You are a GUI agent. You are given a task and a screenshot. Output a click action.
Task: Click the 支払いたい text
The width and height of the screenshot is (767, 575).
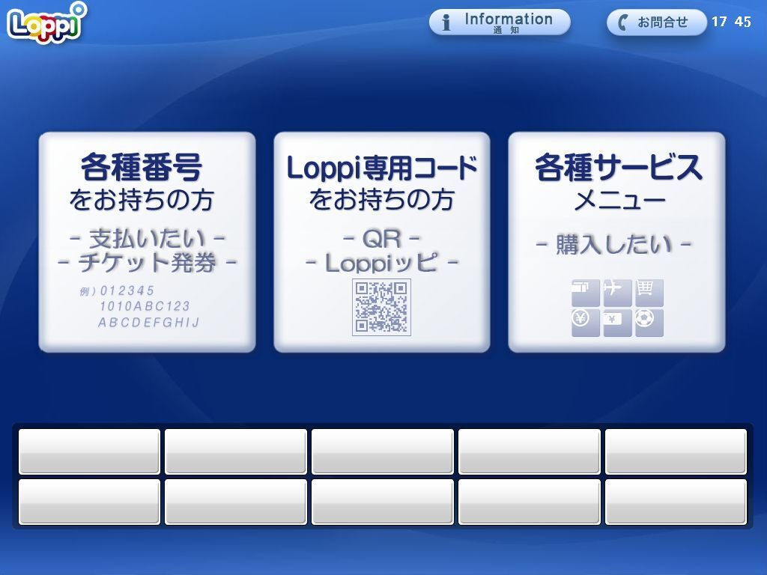coord(148,239)
